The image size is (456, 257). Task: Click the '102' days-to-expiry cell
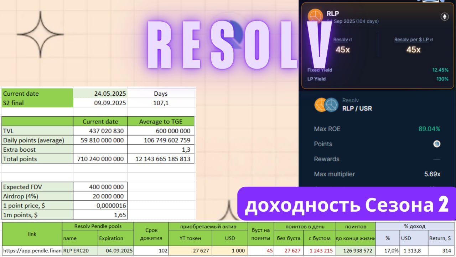(151, 251)
